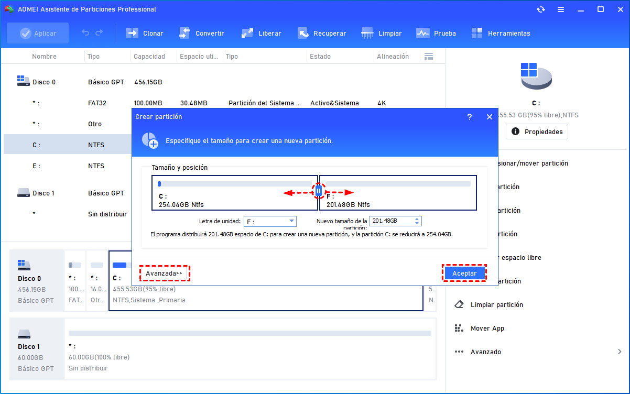Click the partition slider handle between C and F
The height and width of the screenshot is (394, 630).
(319, 191)
